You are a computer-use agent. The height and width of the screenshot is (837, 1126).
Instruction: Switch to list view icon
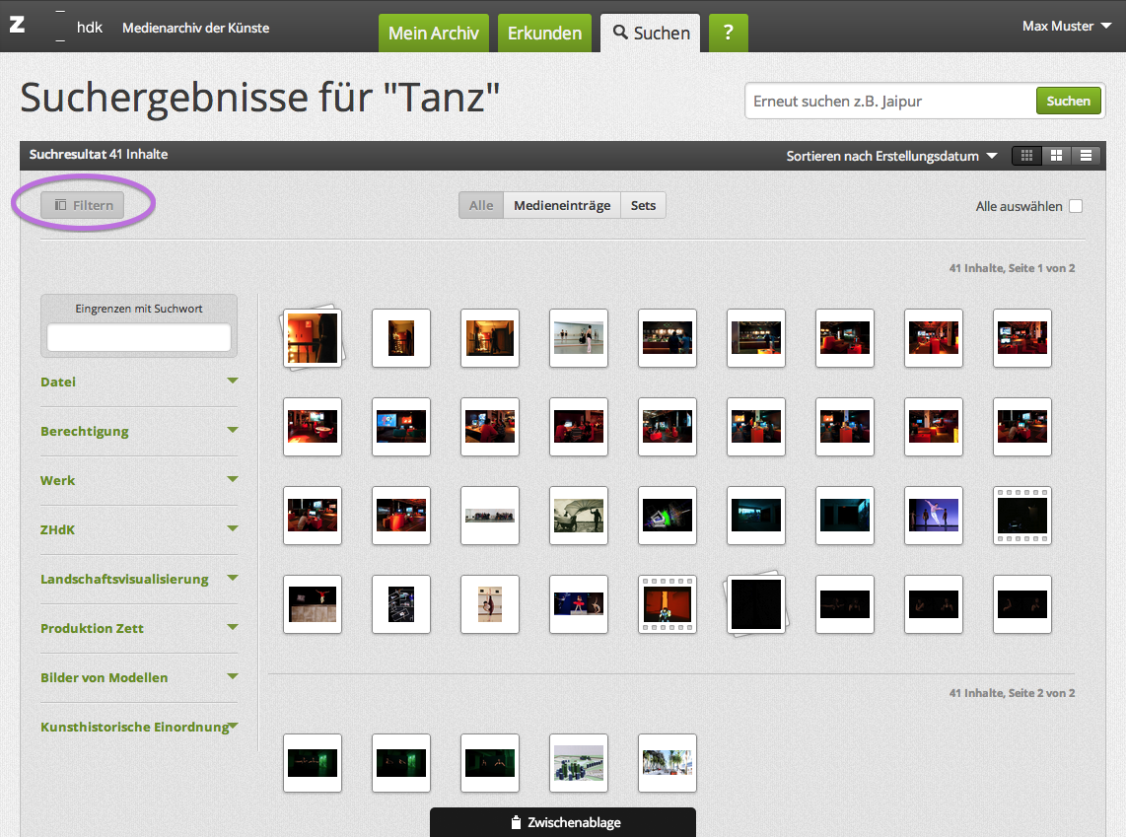click(1086, 156)
